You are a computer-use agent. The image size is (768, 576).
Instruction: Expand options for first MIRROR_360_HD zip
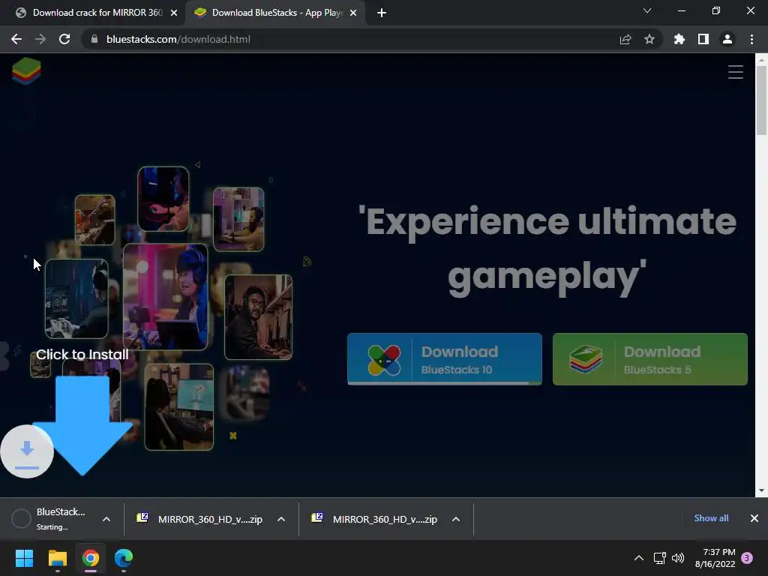click(x=281, y=519)
